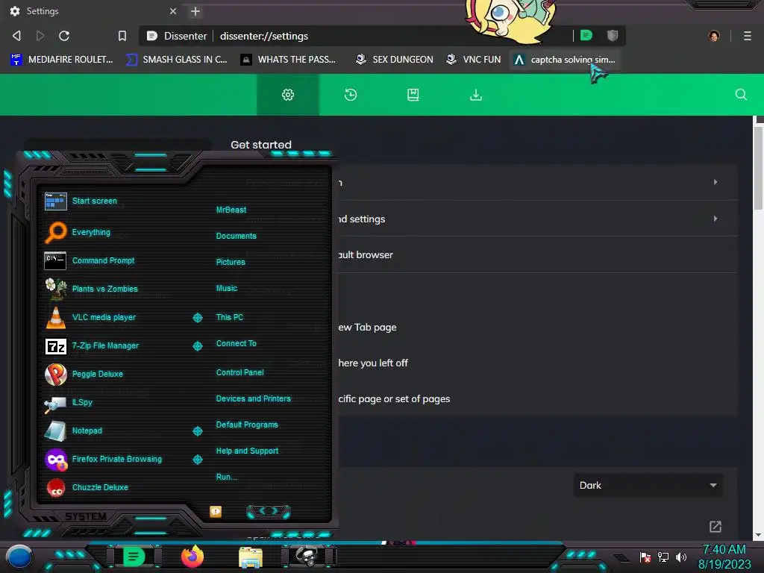Launch Plants vs Zombies from the start menu
Image resolution: width=764 pixels, height=573 pixels.
[104, 289]
